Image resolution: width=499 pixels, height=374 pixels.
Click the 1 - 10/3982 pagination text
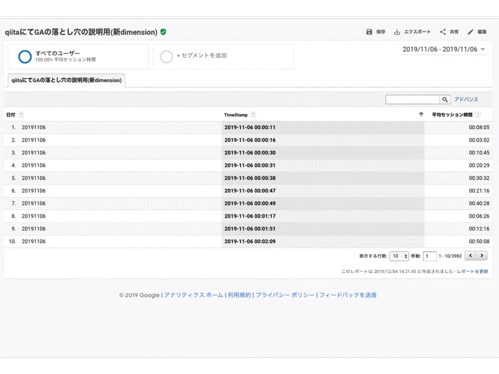(x=450, y=256)
